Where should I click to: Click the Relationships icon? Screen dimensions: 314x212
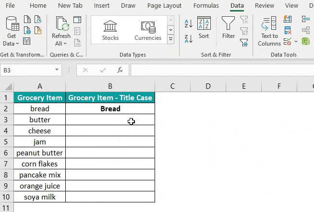306,30
